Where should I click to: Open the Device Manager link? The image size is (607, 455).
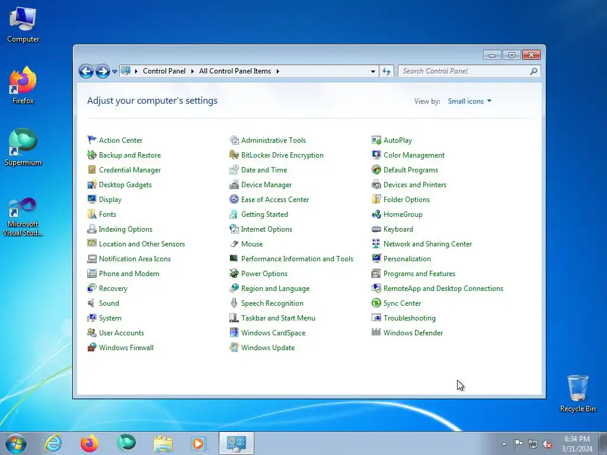266,185
